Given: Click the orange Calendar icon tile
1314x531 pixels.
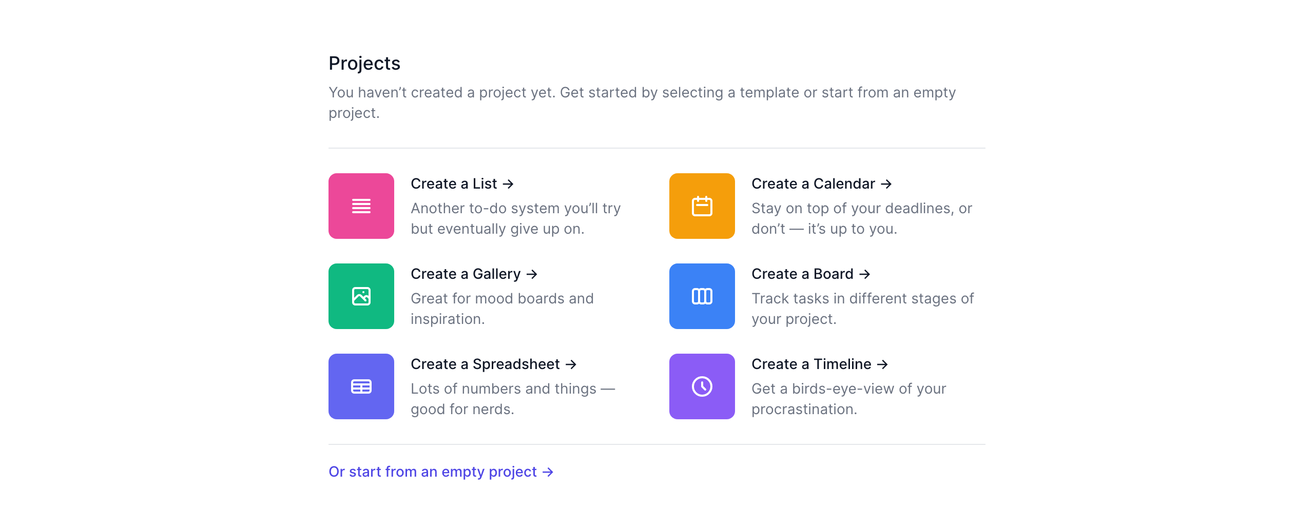Looking at the screenshot, I should click(702, 206).
